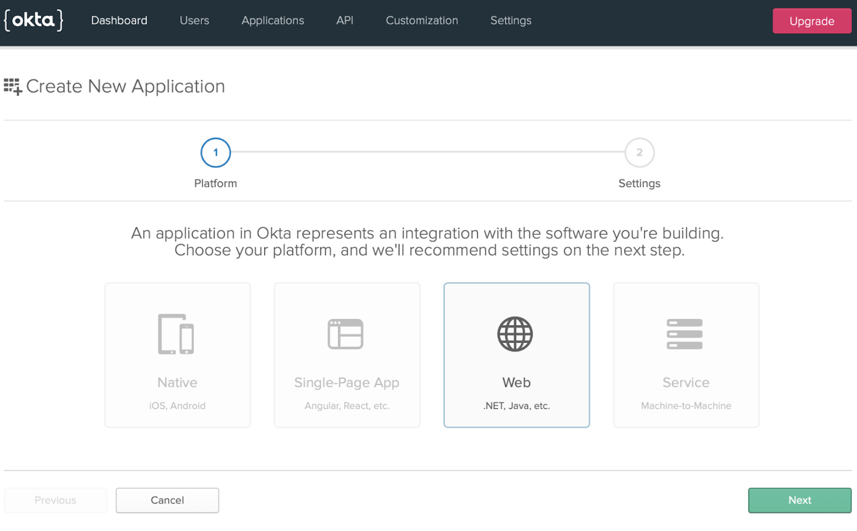857x531 pixels.
Task: Open the Settings menu in navbar
Action: point(510,21)
